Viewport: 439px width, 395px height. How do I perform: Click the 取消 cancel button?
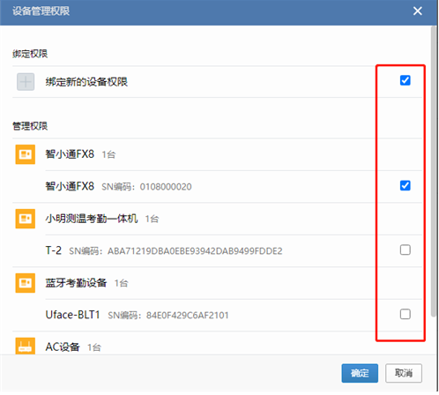(x=404, y=373)
